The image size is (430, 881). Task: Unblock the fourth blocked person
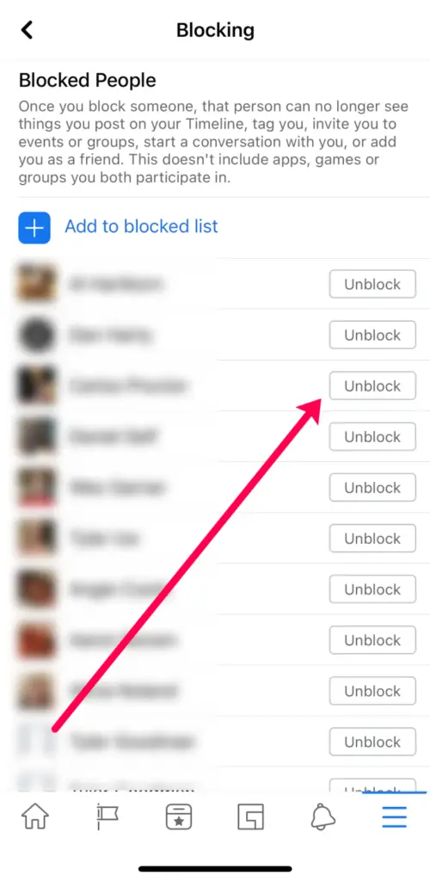372,436
